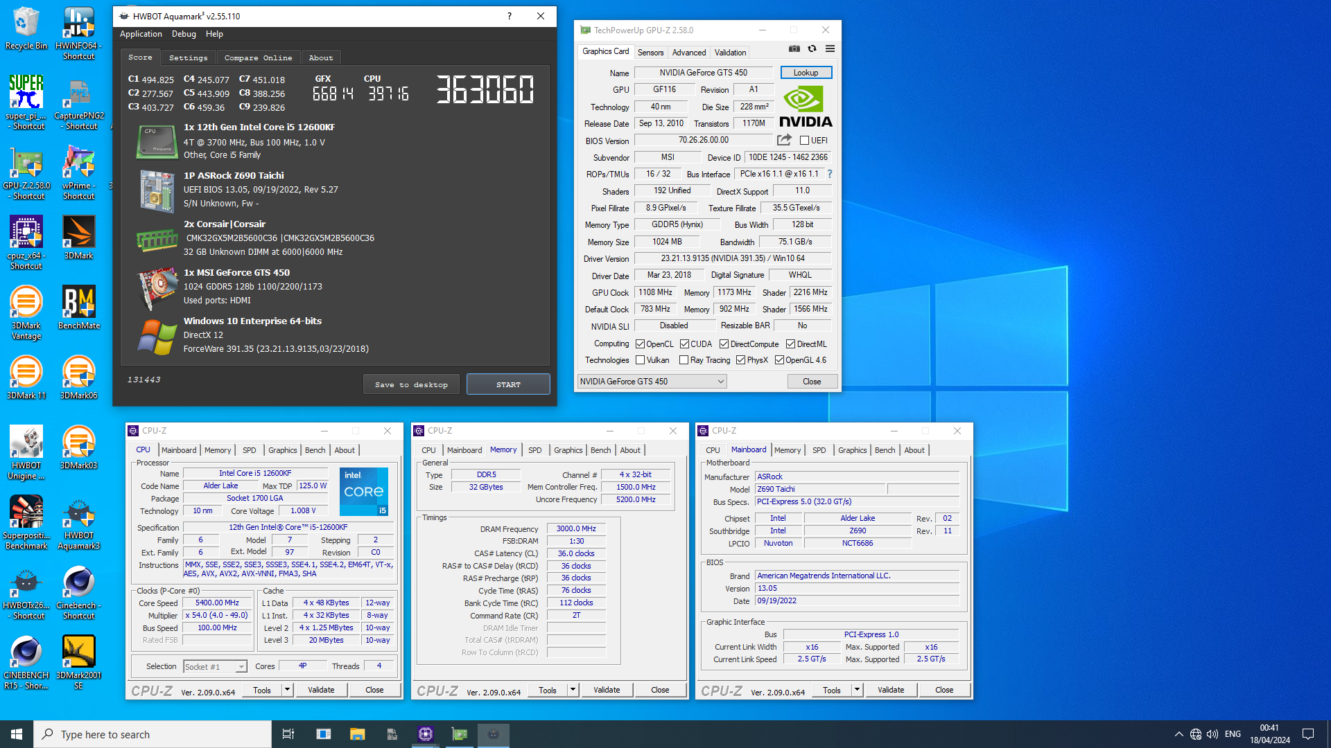Expand Tools dropdown arrow in CPU tab window
The width and height of the screenshot is (1331, 748).
coord(287,690)
